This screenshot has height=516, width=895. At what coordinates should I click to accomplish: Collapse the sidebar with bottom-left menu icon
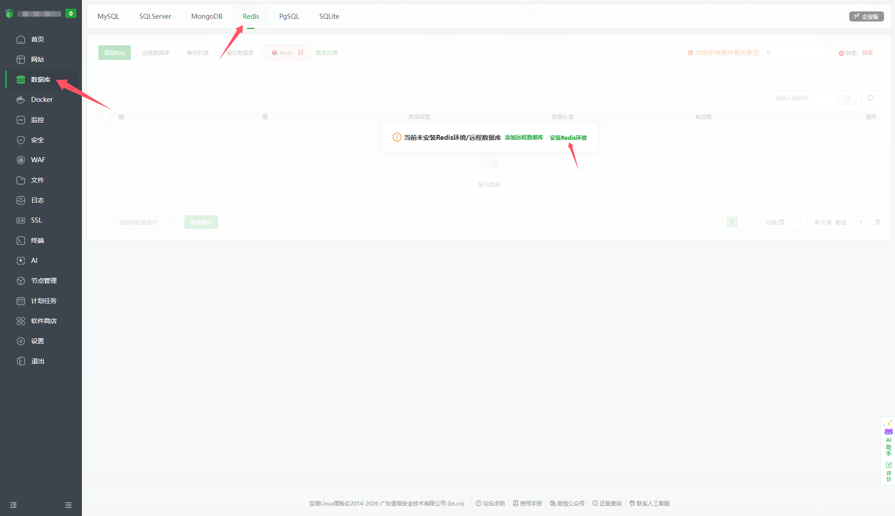13,505
